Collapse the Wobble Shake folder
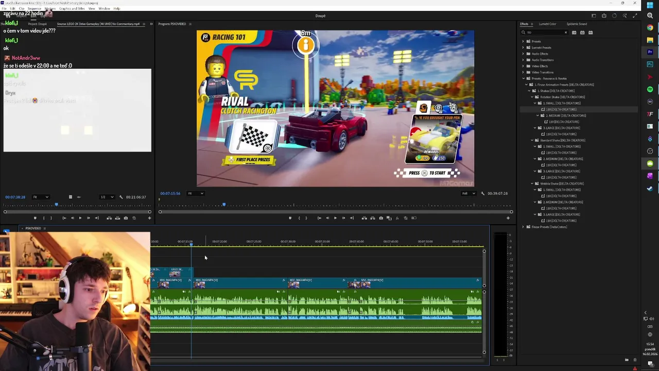659x371 pixels. pos(532,183)
